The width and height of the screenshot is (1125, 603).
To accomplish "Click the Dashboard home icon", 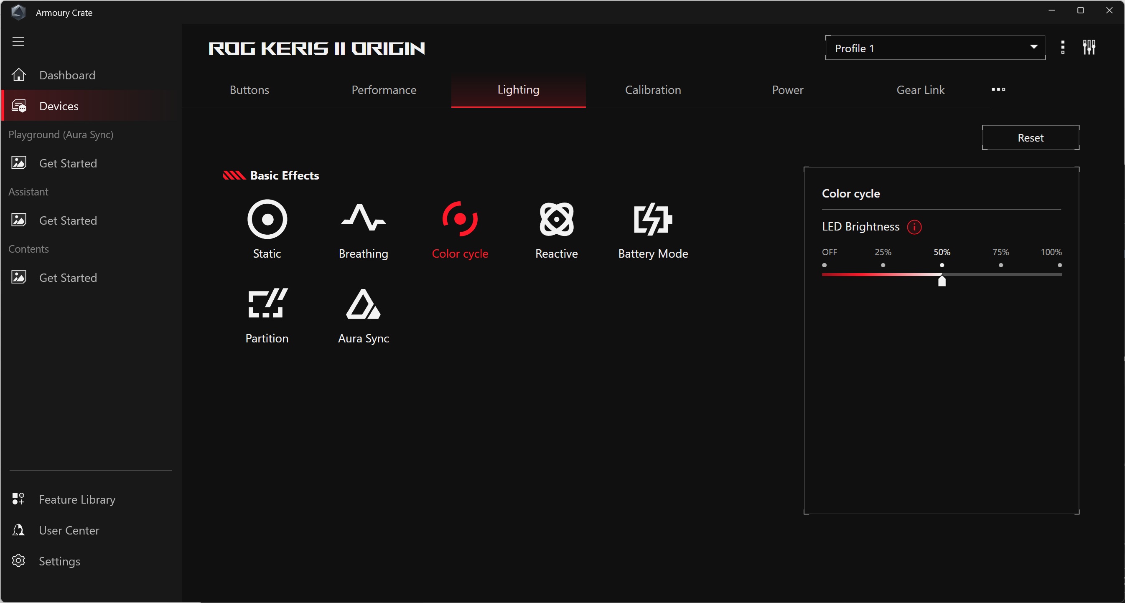I will point(19,75).
